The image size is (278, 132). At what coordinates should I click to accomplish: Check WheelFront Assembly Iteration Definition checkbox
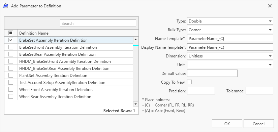click(11, 90)
